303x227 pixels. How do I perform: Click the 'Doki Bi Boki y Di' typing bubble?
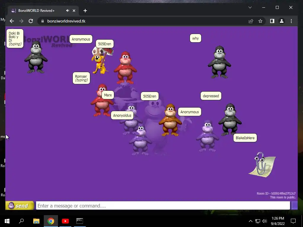[x=15, y=38]
